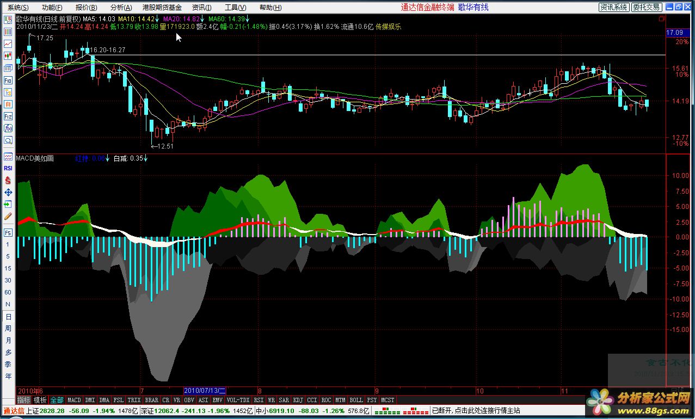This screenshot has width=695, height=419.
Task: Switch to daily period 日
Action: click(x=8, y=317)
